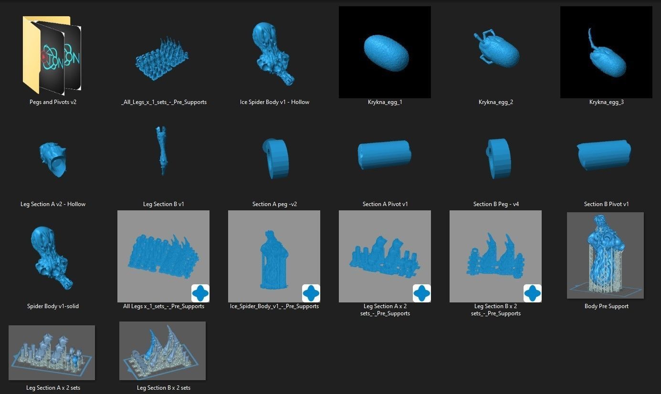Image resolution: width=661 pixels, height=394 pixels.
Task: Select the Body Pre Support image thumbnail
Action: click(x=606, y=255)
